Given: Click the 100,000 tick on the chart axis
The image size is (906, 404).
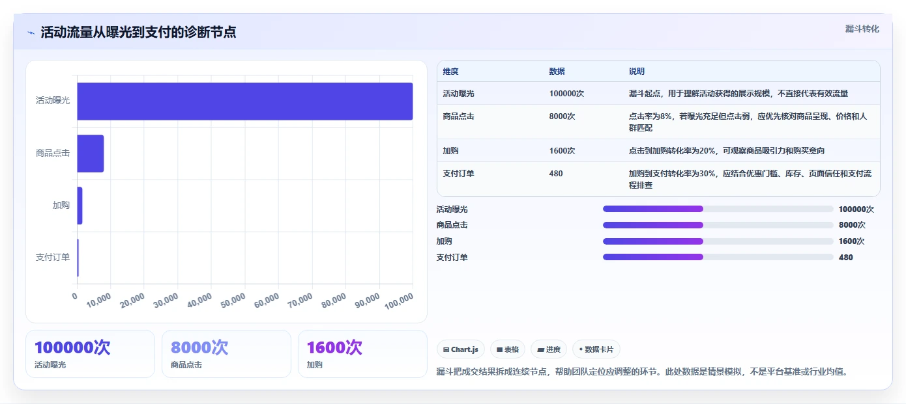Looking at the screenshot, I should tap(399, 300).
